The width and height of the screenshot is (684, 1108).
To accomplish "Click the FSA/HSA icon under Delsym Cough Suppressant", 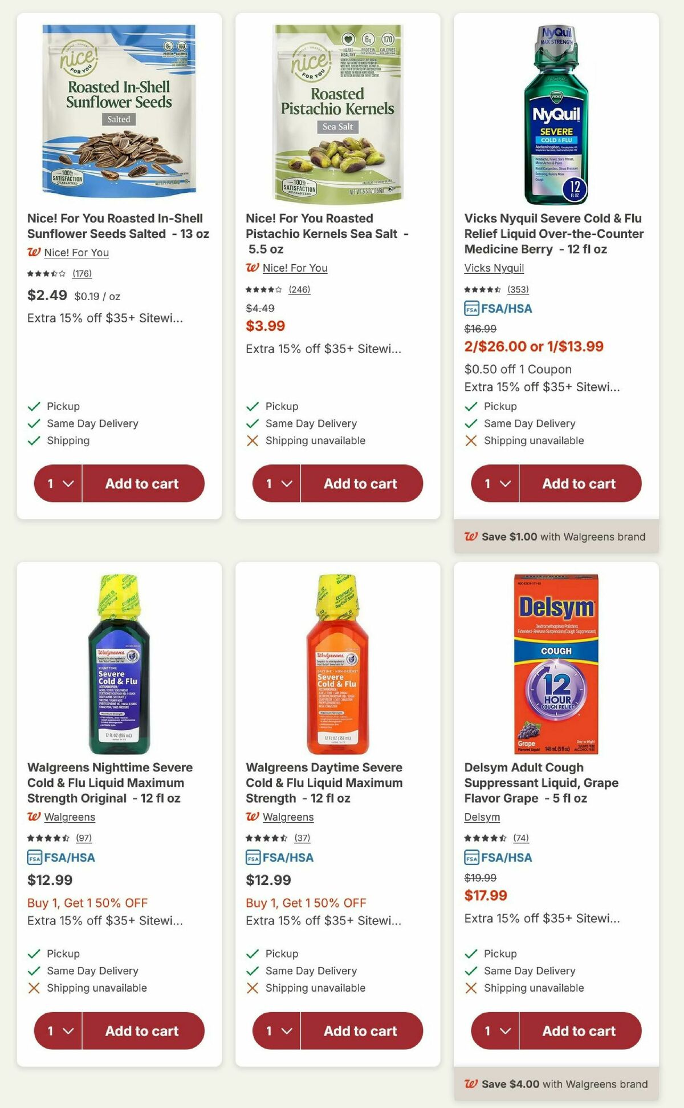I will [x=471, y=858].
